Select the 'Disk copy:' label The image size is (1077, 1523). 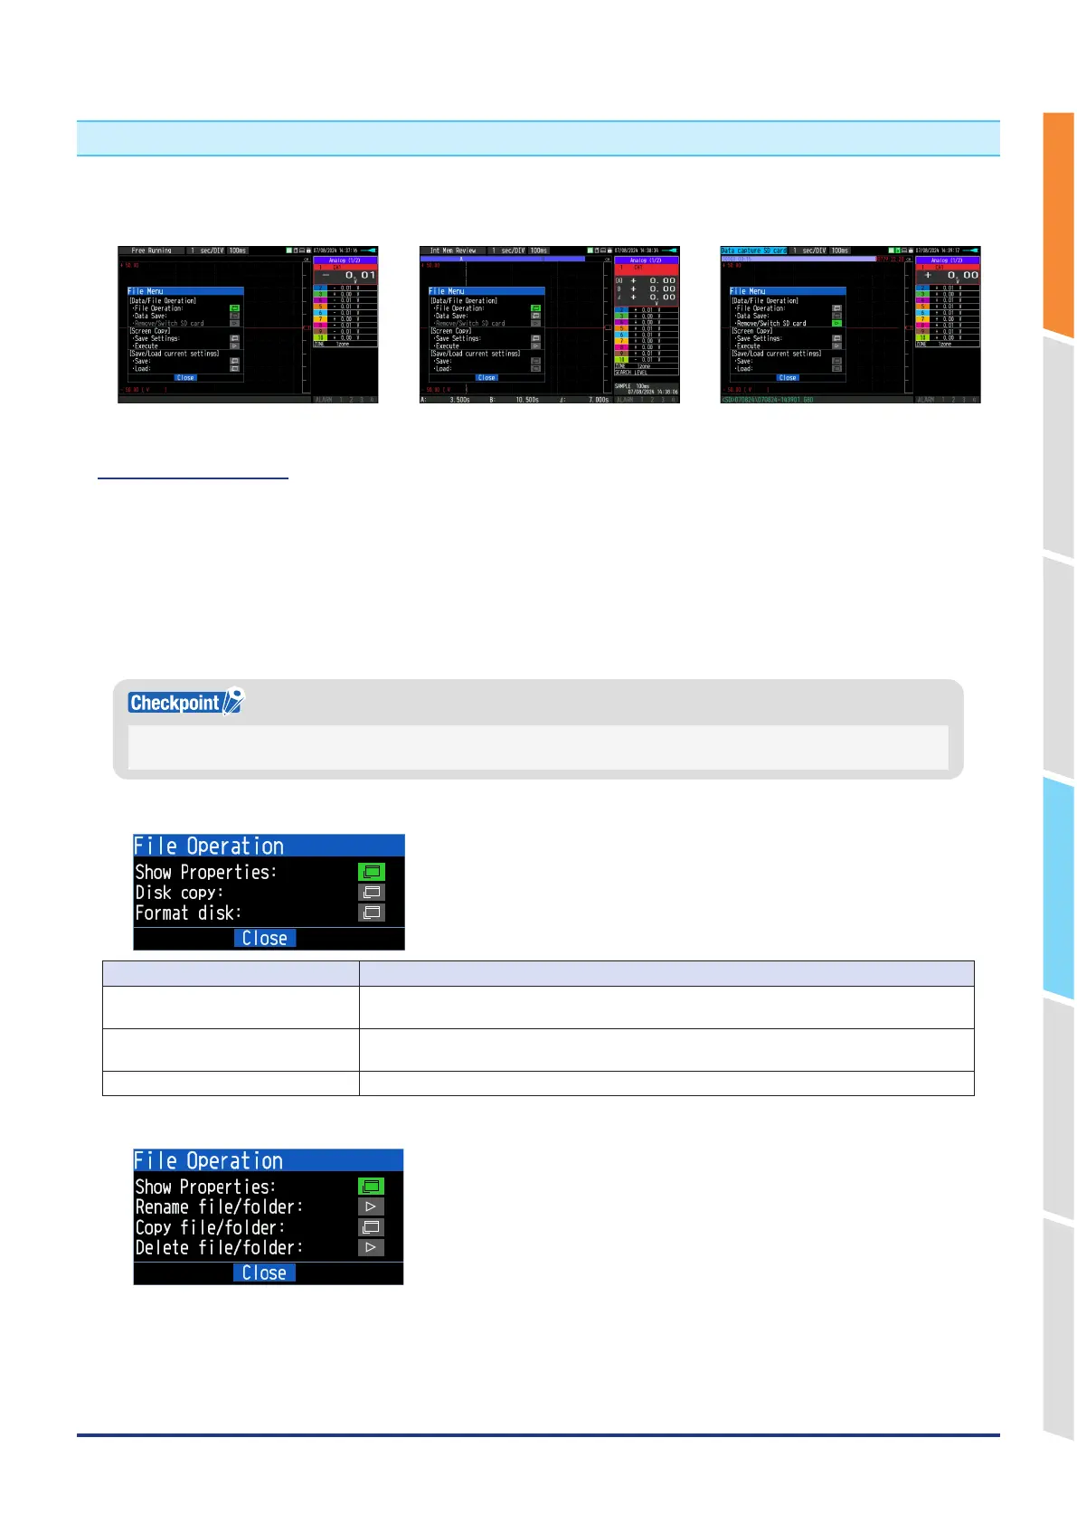pos(179,893)
